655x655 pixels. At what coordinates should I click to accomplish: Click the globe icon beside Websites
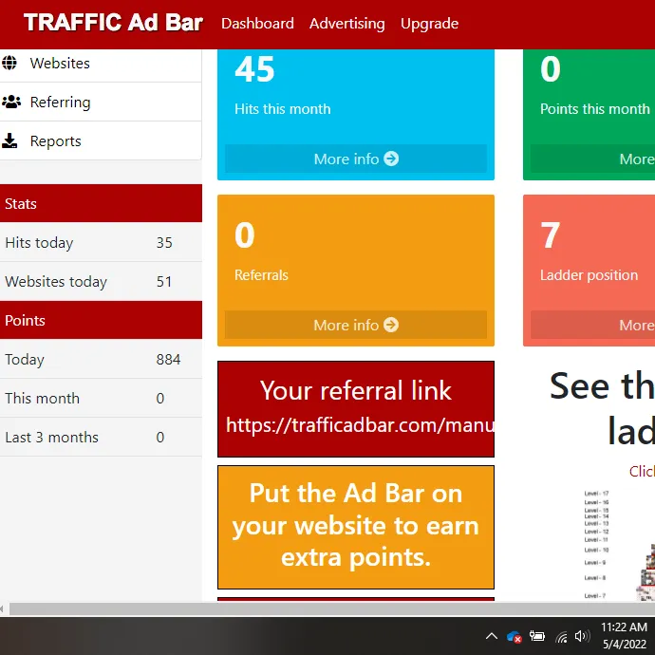[9, 63]
